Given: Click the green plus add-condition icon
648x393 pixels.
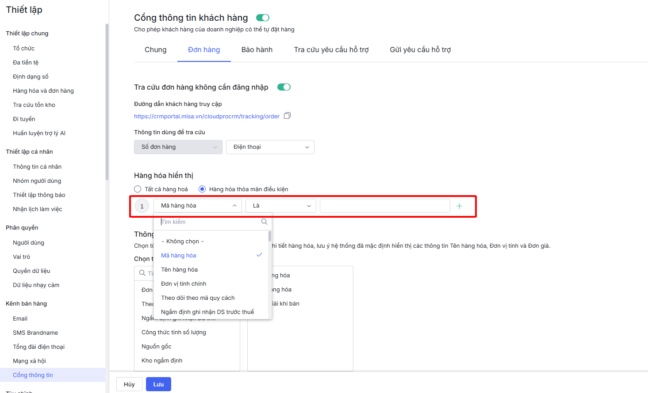Looking at the screenshot, I should [x=459, y=206].
